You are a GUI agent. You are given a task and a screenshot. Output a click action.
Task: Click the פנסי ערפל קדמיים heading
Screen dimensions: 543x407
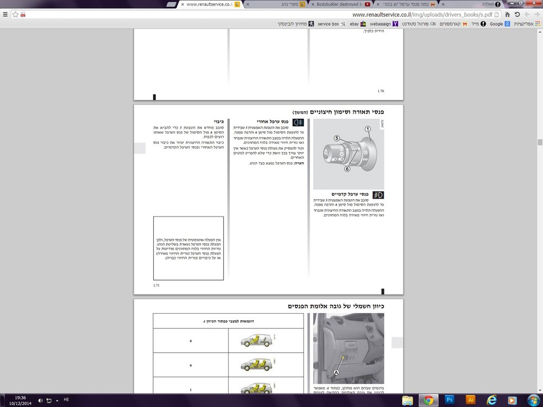pyautogui.click(x=350, y=194)
